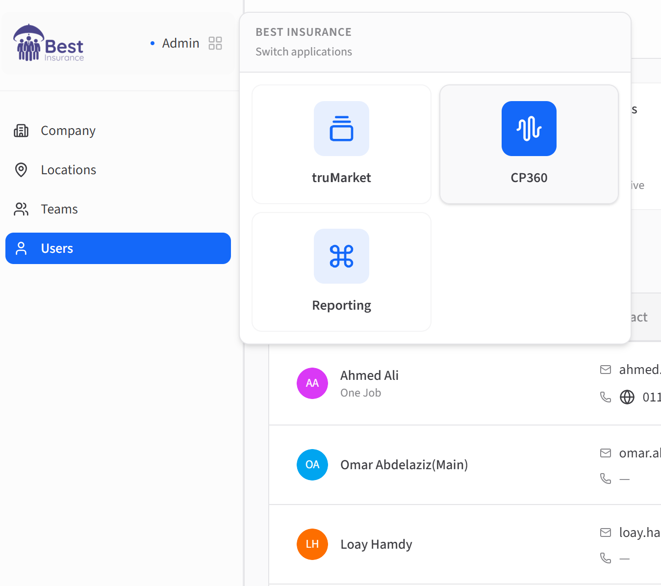The width and height of the screenshot is (661, 586).
Task: Select the Users sidebar item
Action: (x=118, y=248)
